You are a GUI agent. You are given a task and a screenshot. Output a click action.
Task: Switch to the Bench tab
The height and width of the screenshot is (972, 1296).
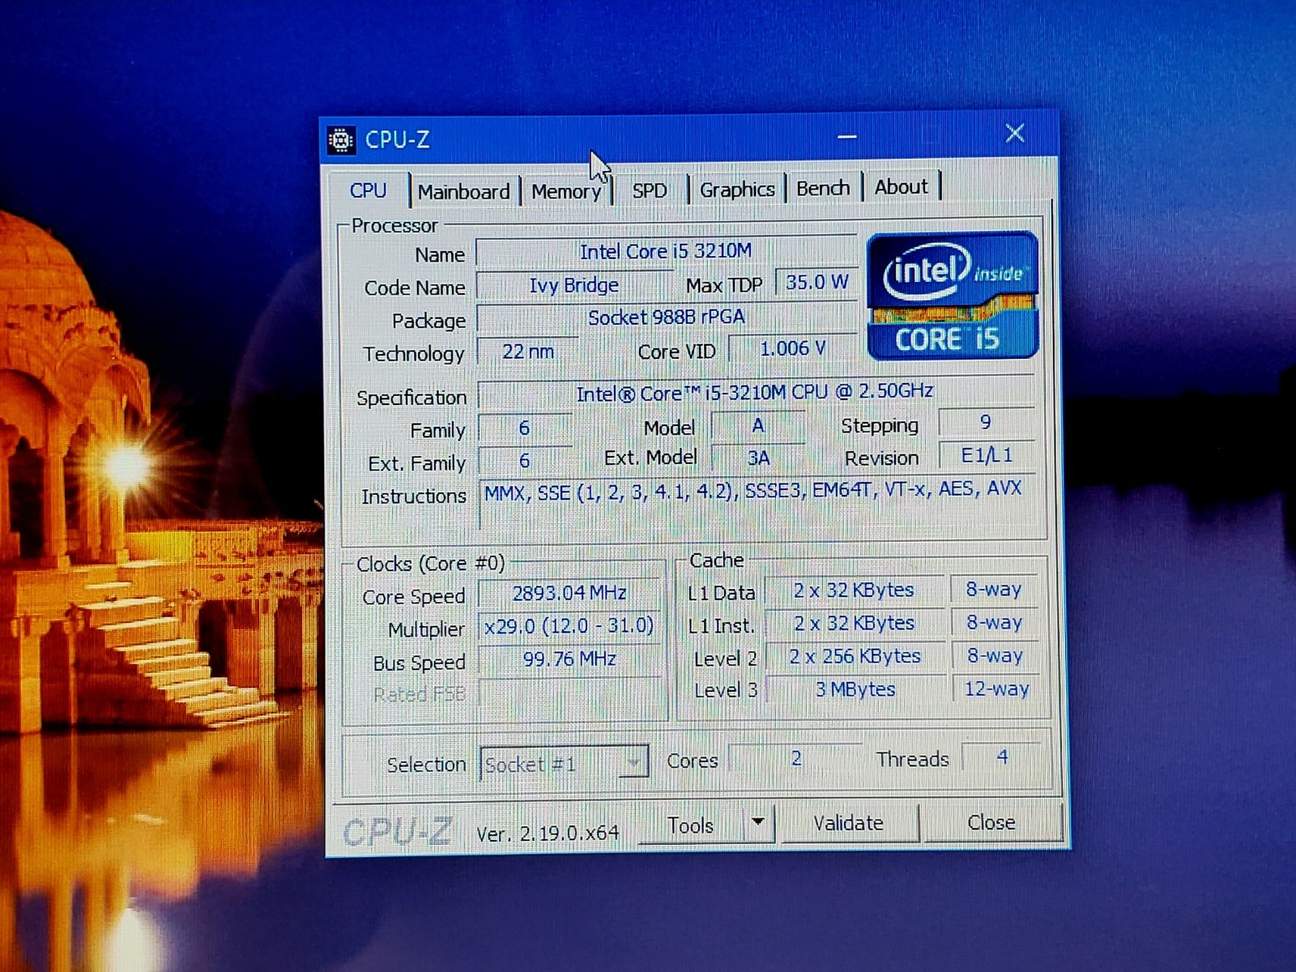coord(823,188)
